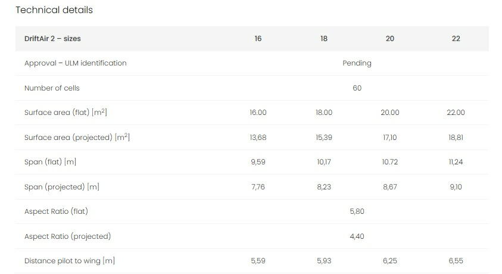Image resolution: width=502 pixels, height=274 pixels.
Task: Select the 22.00 flat surface area value
Action: 456,113
